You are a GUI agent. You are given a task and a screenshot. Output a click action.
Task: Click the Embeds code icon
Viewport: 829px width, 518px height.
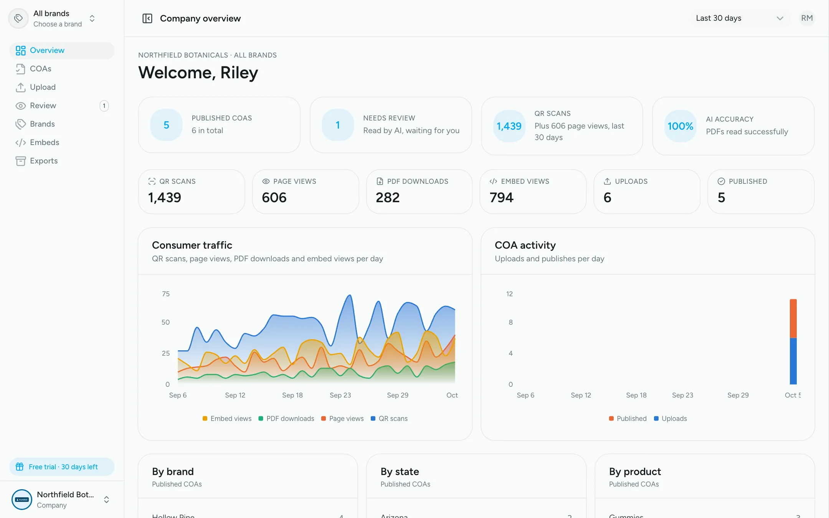[x=21, y=142]
